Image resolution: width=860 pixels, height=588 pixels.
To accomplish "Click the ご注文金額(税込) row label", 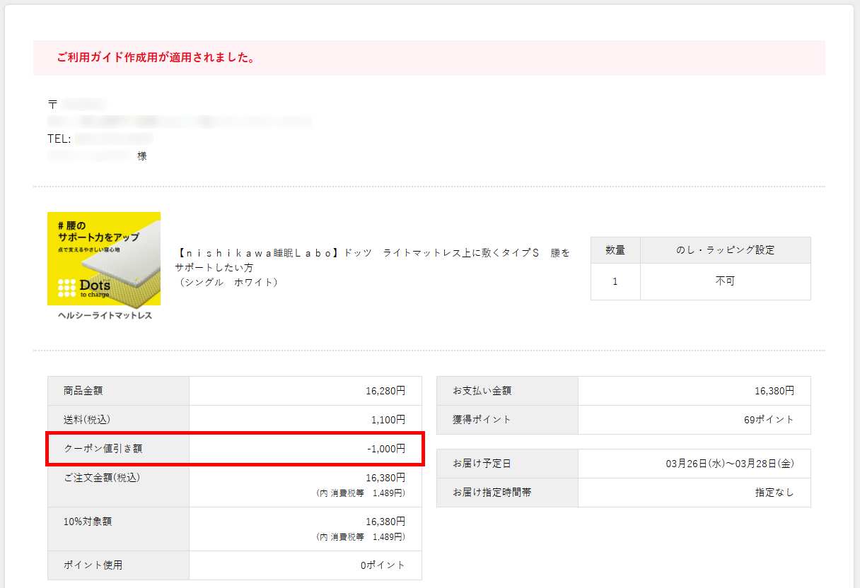I will (x=102, y=478).
